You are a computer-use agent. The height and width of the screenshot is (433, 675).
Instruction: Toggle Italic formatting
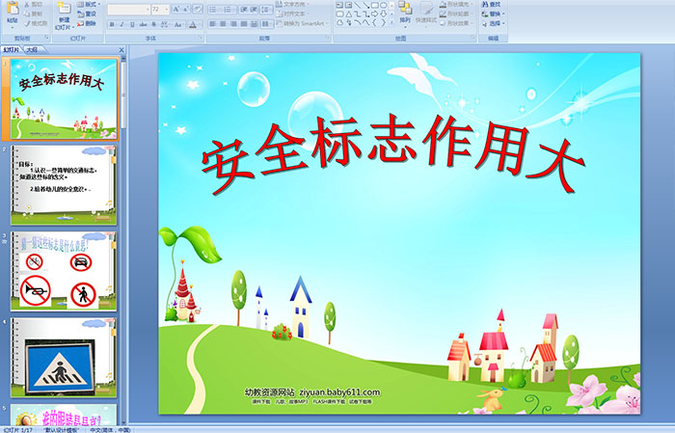pyautogui.click(x=121, y=24)
